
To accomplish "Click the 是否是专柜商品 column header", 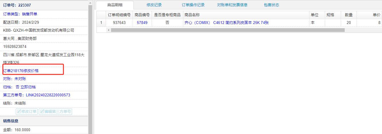I will coord(167,15).
